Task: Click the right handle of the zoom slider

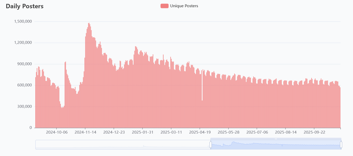Action: point(341,145)
